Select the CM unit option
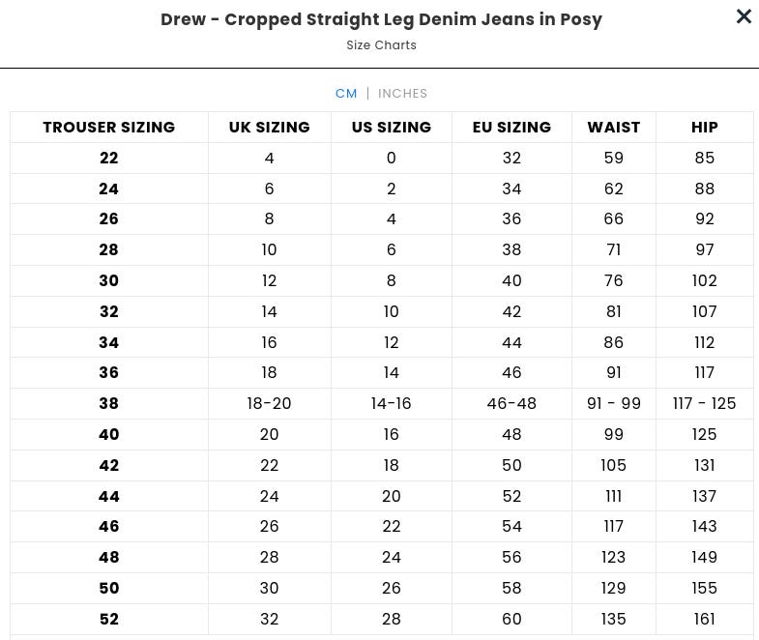The width and height of the screenshot is (759, 640). [346, 94]
